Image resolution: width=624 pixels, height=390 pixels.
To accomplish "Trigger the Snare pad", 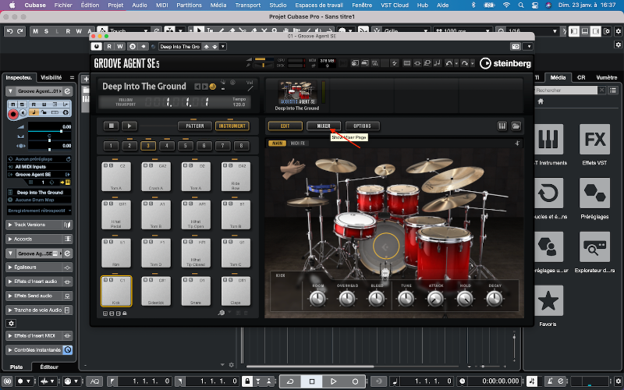I will [196, 291].
